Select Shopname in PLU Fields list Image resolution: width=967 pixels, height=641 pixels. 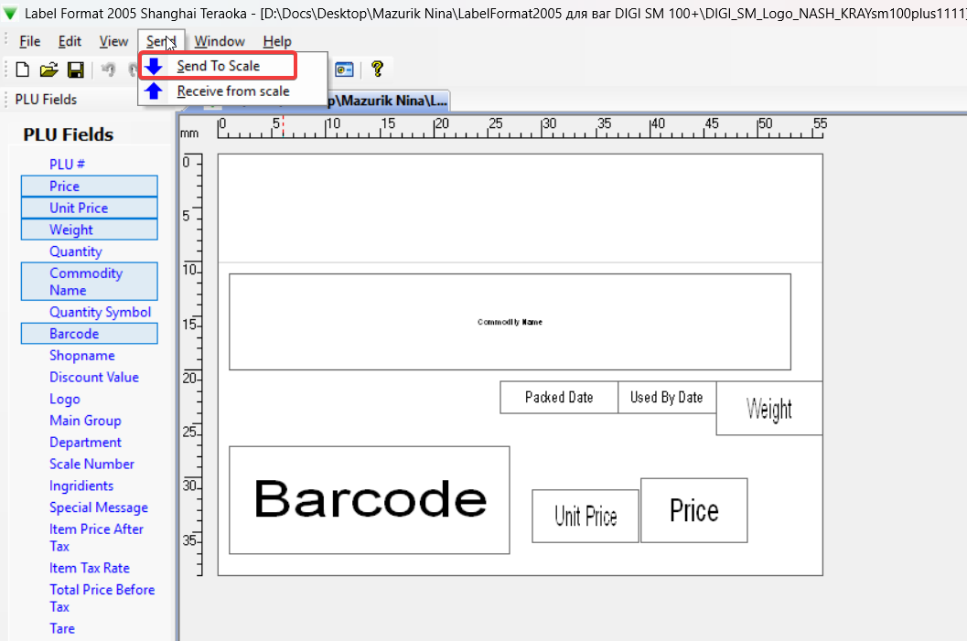coord(81,356)
